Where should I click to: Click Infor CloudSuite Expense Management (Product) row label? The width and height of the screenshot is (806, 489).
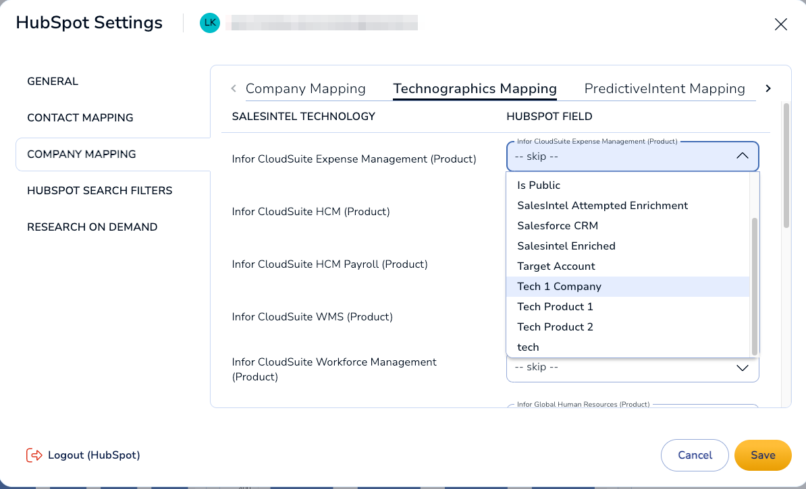[354, 159]
